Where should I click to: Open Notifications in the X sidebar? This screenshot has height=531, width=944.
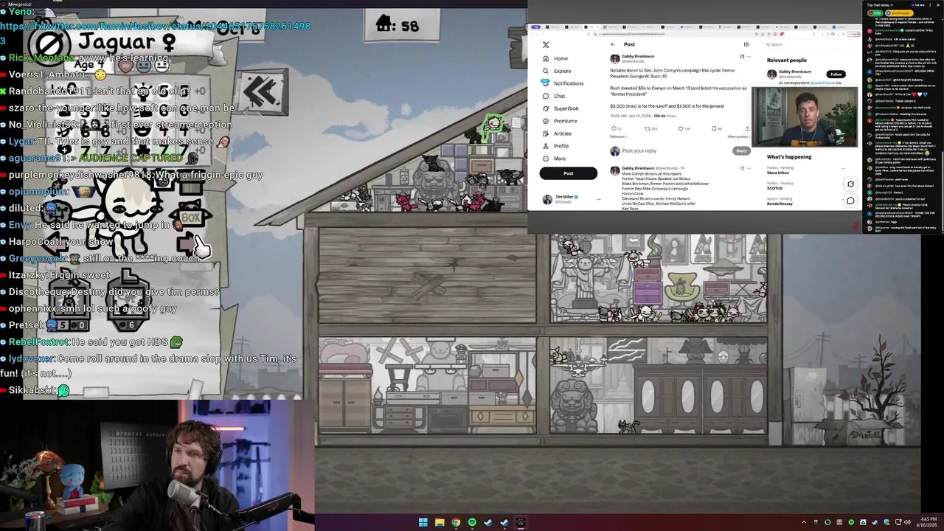563,83
